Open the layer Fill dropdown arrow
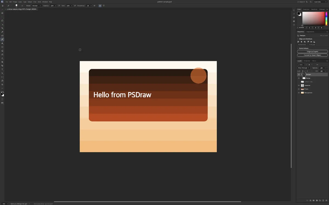Viewport: 329px width, 205px height. pos(326,71)
